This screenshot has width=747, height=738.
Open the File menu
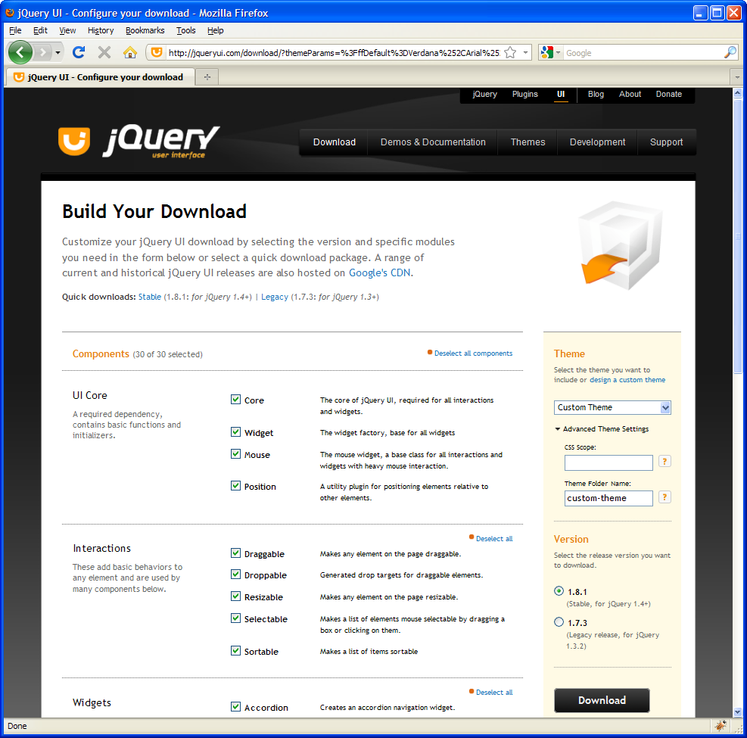pos(15,30)
